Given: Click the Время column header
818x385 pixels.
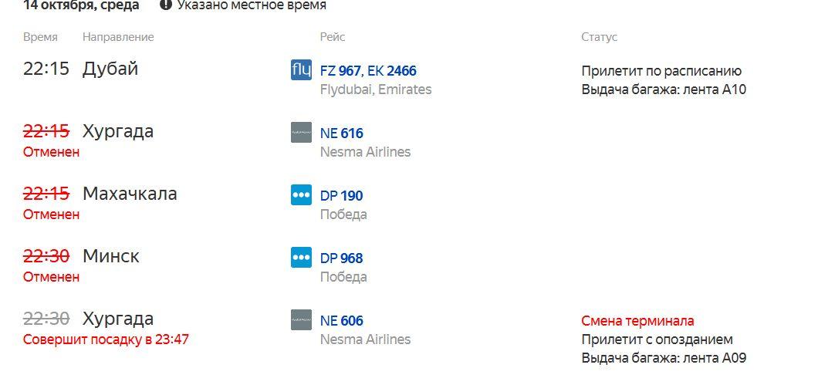Looking at the screenshot, I should point(40,37).
